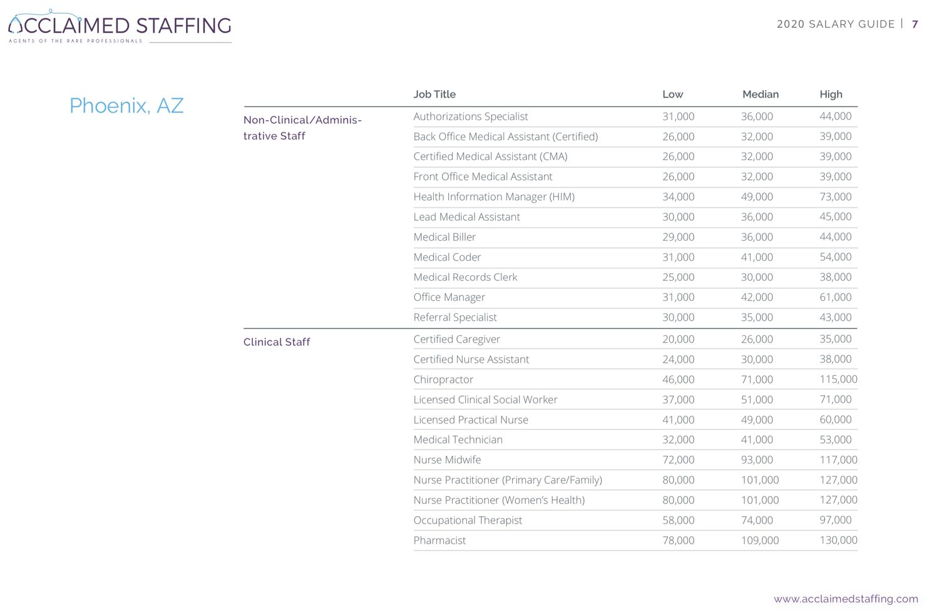Select Occupational Therapist median 74,000
The height and width of the screenshot is (613, 939).
pyautogui.click(x=757, y=520)
